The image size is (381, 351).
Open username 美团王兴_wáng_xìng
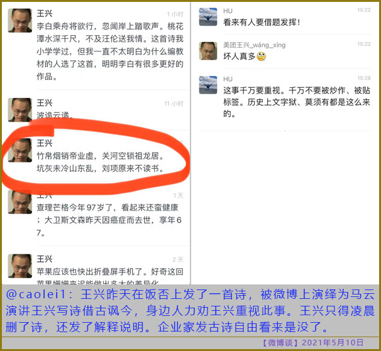pos(255,45)
